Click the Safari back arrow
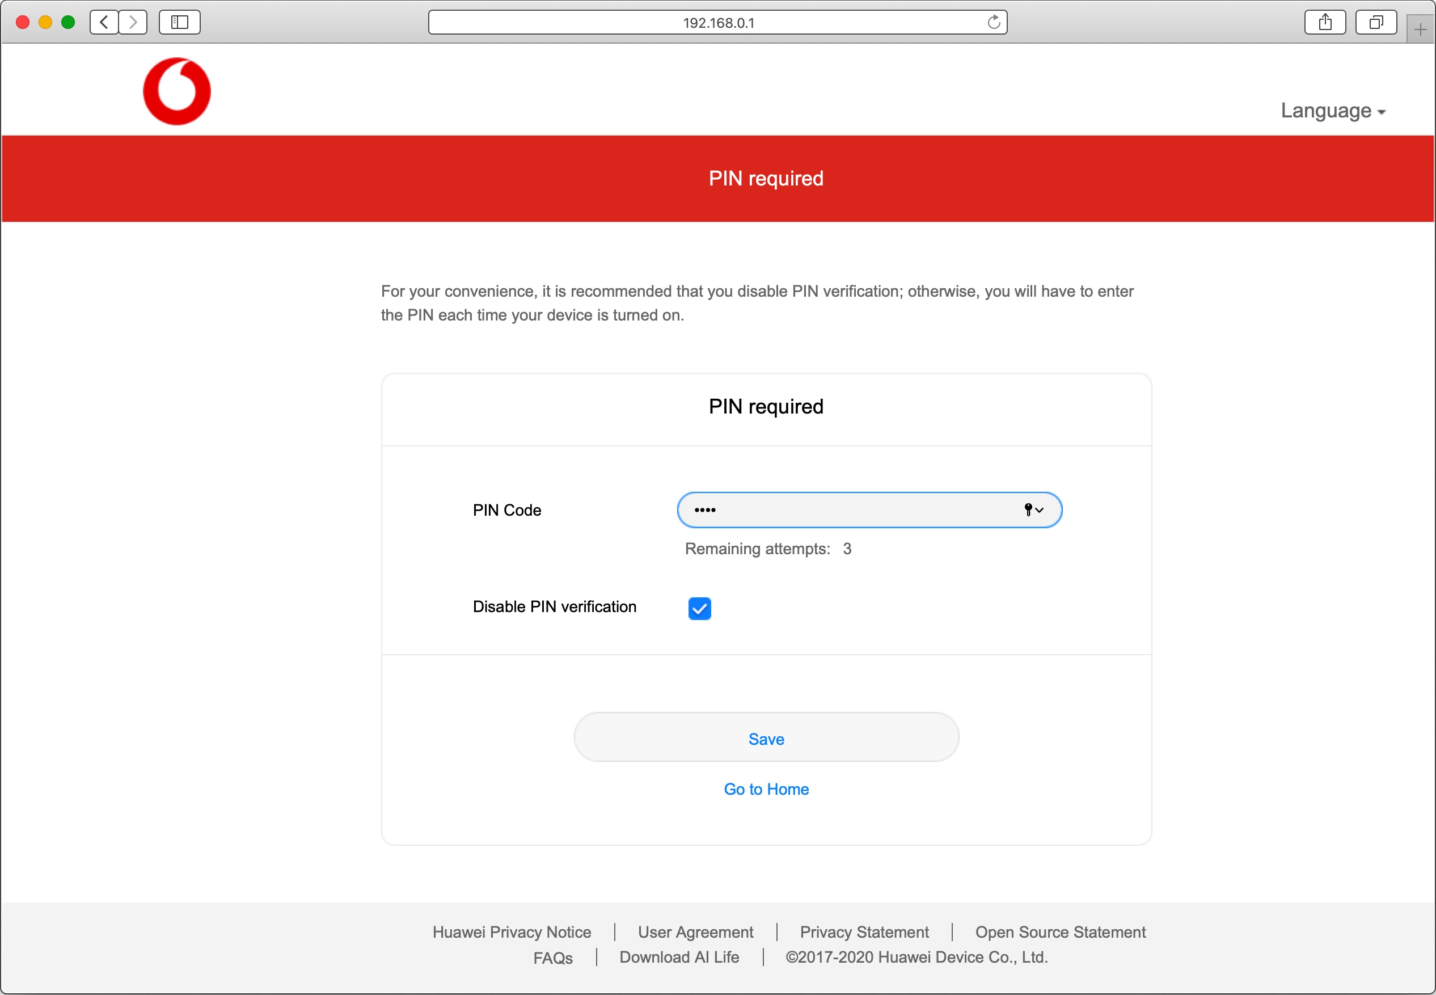Viewport: 1436px width, 995px height. [104, 23]
